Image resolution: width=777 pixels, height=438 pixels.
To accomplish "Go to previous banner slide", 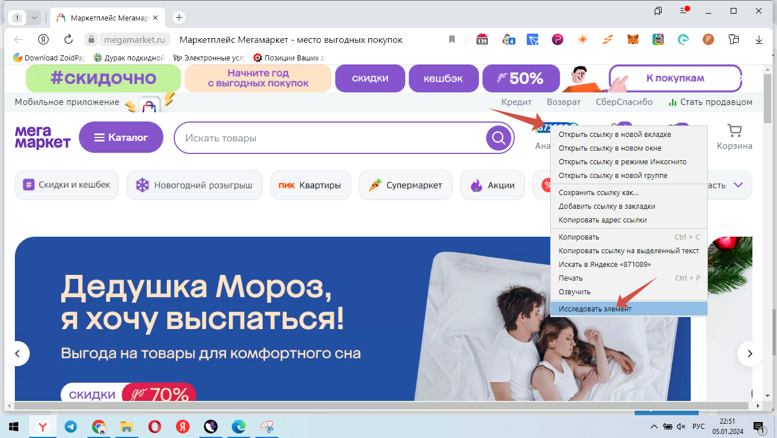I will click(18, 354).
